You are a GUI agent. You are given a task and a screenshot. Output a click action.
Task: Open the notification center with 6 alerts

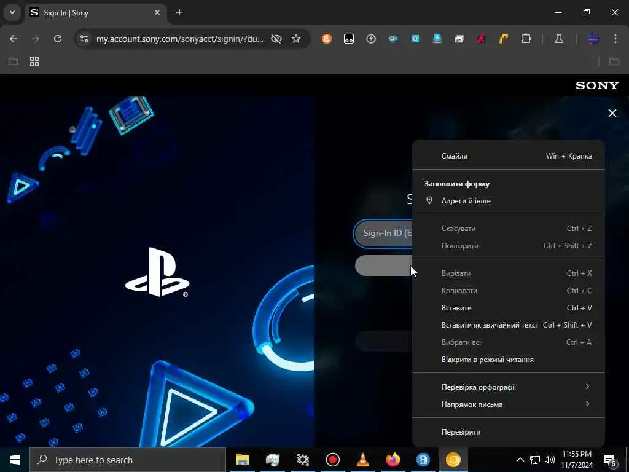(x=610, y=460)
